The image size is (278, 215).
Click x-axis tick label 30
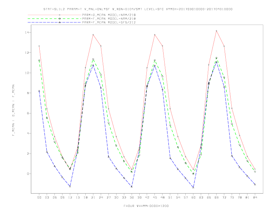click(116, 197)
